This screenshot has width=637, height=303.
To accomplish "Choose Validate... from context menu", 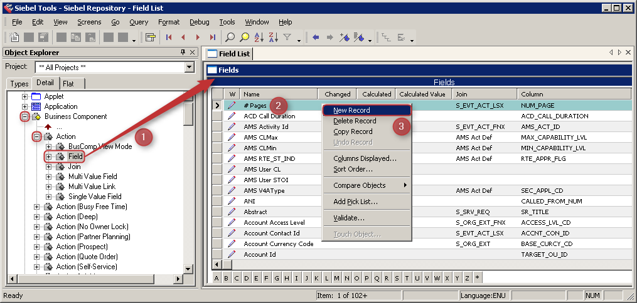I will (x=367, y=218).
